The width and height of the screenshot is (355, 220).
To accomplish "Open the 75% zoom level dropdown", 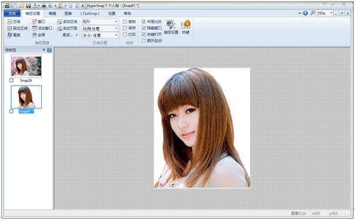I will (331, 13).
